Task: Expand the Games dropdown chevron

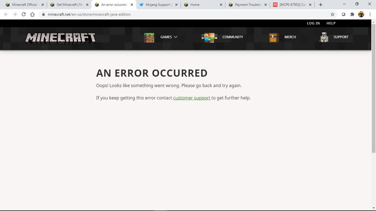Action: tap(175, 37)
